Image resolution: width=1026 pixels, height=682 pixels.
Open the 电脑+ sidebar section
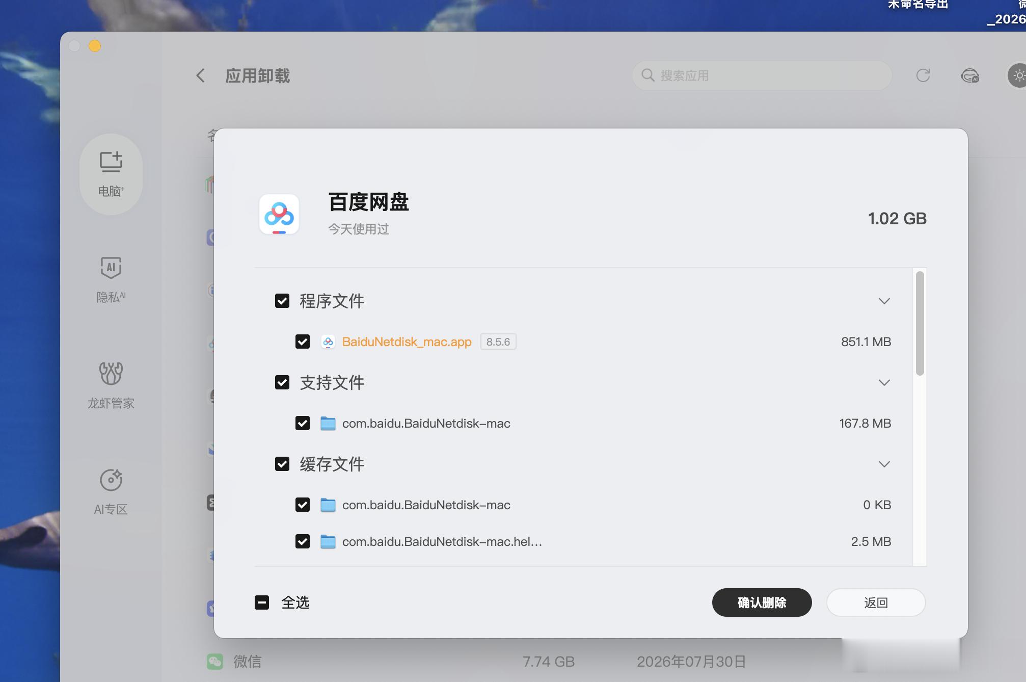click(111, 174)
